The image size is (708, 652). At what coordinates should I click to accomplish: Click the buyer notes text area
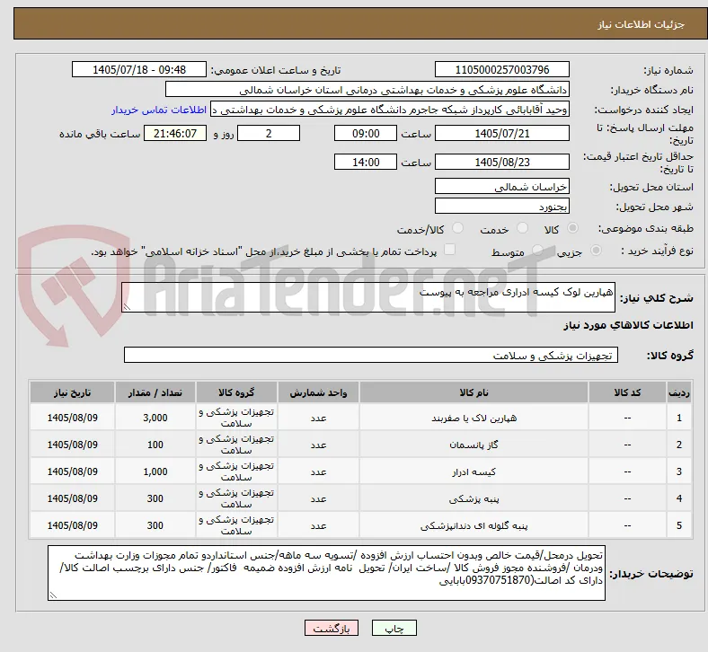(x=326, y=573)
